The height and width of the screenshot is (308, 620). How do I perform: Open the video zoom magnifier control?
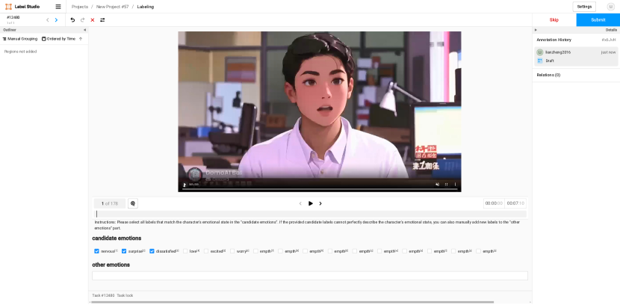[x=133, y=203]
